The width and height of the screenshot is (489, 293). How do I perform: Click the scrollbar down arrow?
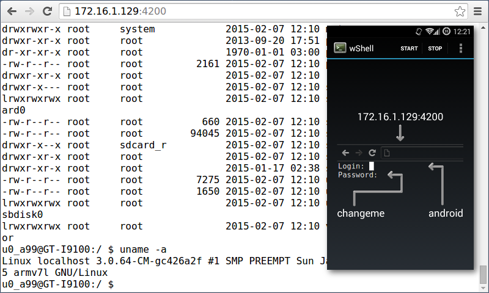(483, 288)
